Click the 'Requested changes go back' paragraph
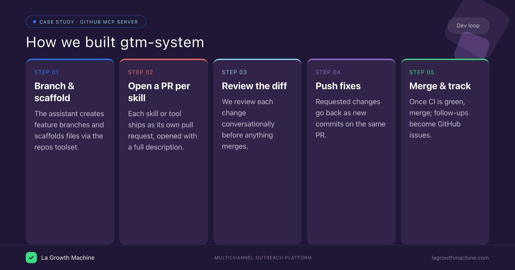Viewport: 515px width, 270px height. coord(350,118)
